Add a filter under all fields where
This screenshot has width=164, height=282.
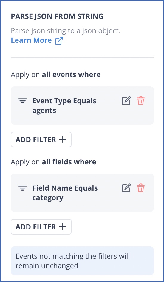point(41,227)
